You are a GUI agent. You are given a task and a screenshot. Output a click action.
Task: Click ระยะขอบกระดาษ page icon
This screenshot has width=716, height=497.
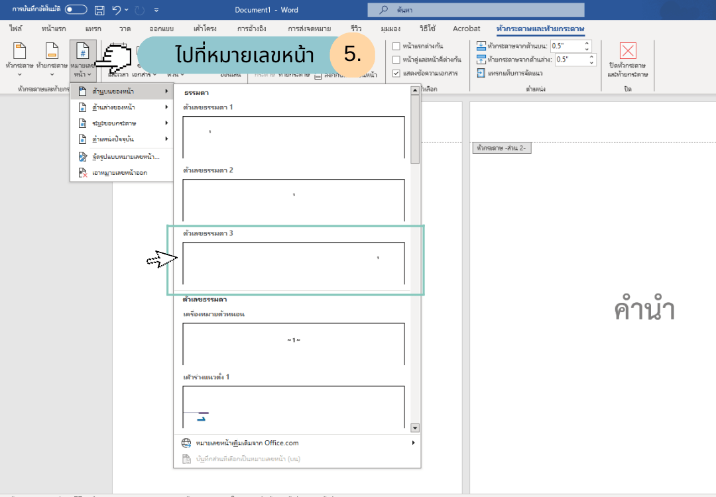coord(83,123)
